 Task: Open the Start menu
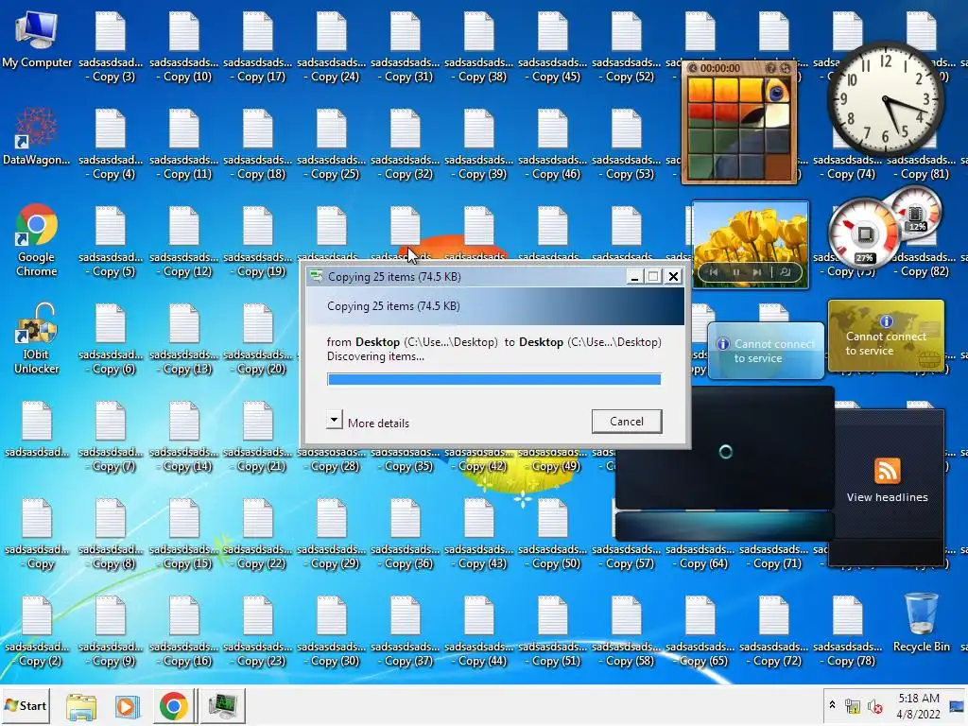26,705
